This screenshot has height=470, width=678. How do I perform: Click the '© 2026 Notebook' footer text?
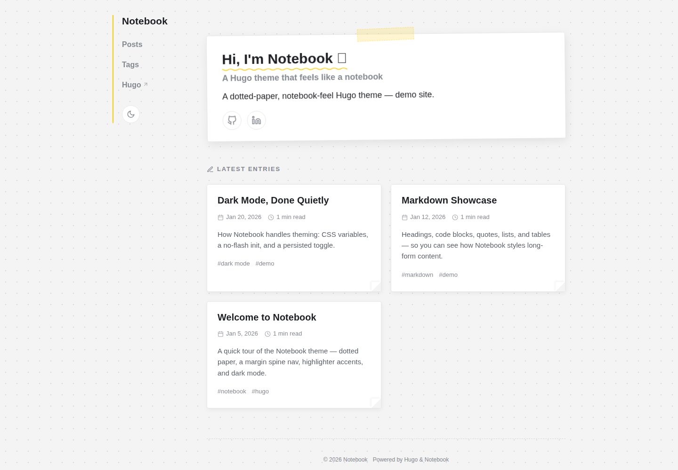pos(345,460)
